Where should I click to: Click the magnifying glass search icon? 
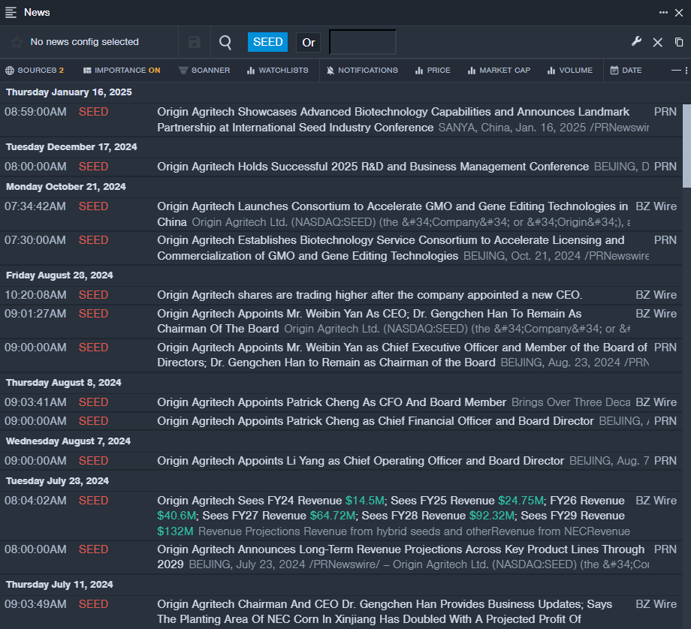coord(225,42)
